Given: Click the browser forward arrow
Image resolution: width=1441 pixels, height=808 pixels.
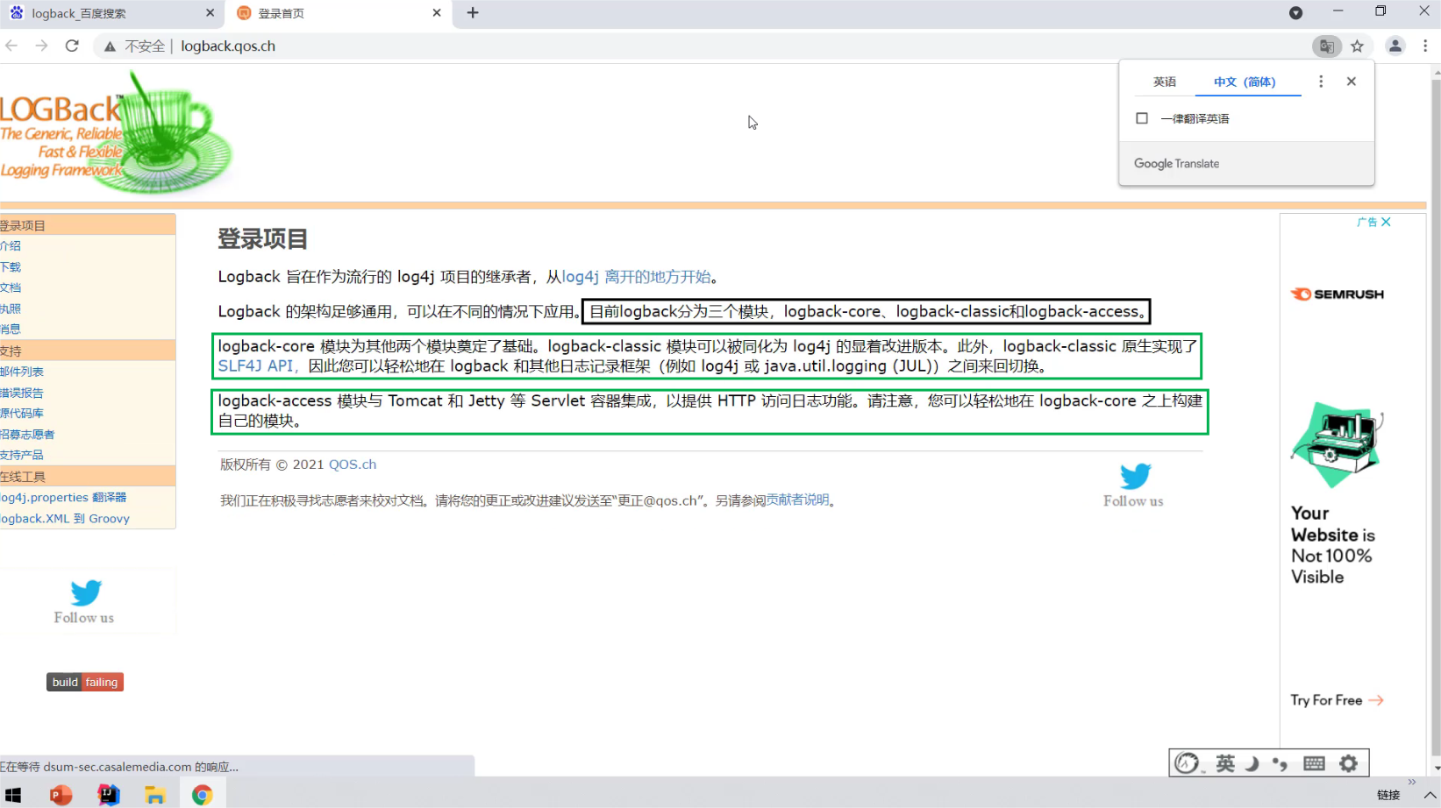Looking at the screenshot, I should coord(41,46).
